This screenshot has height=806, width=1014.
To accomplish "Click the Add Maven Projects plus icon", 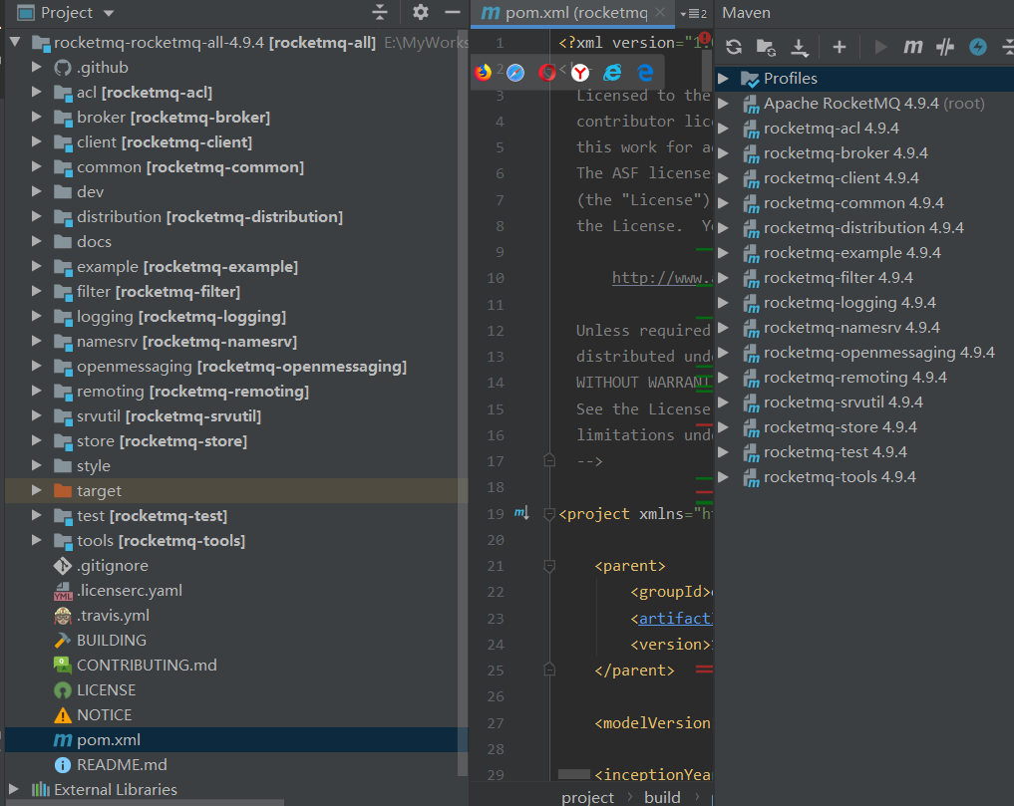I will coord(840,47).
